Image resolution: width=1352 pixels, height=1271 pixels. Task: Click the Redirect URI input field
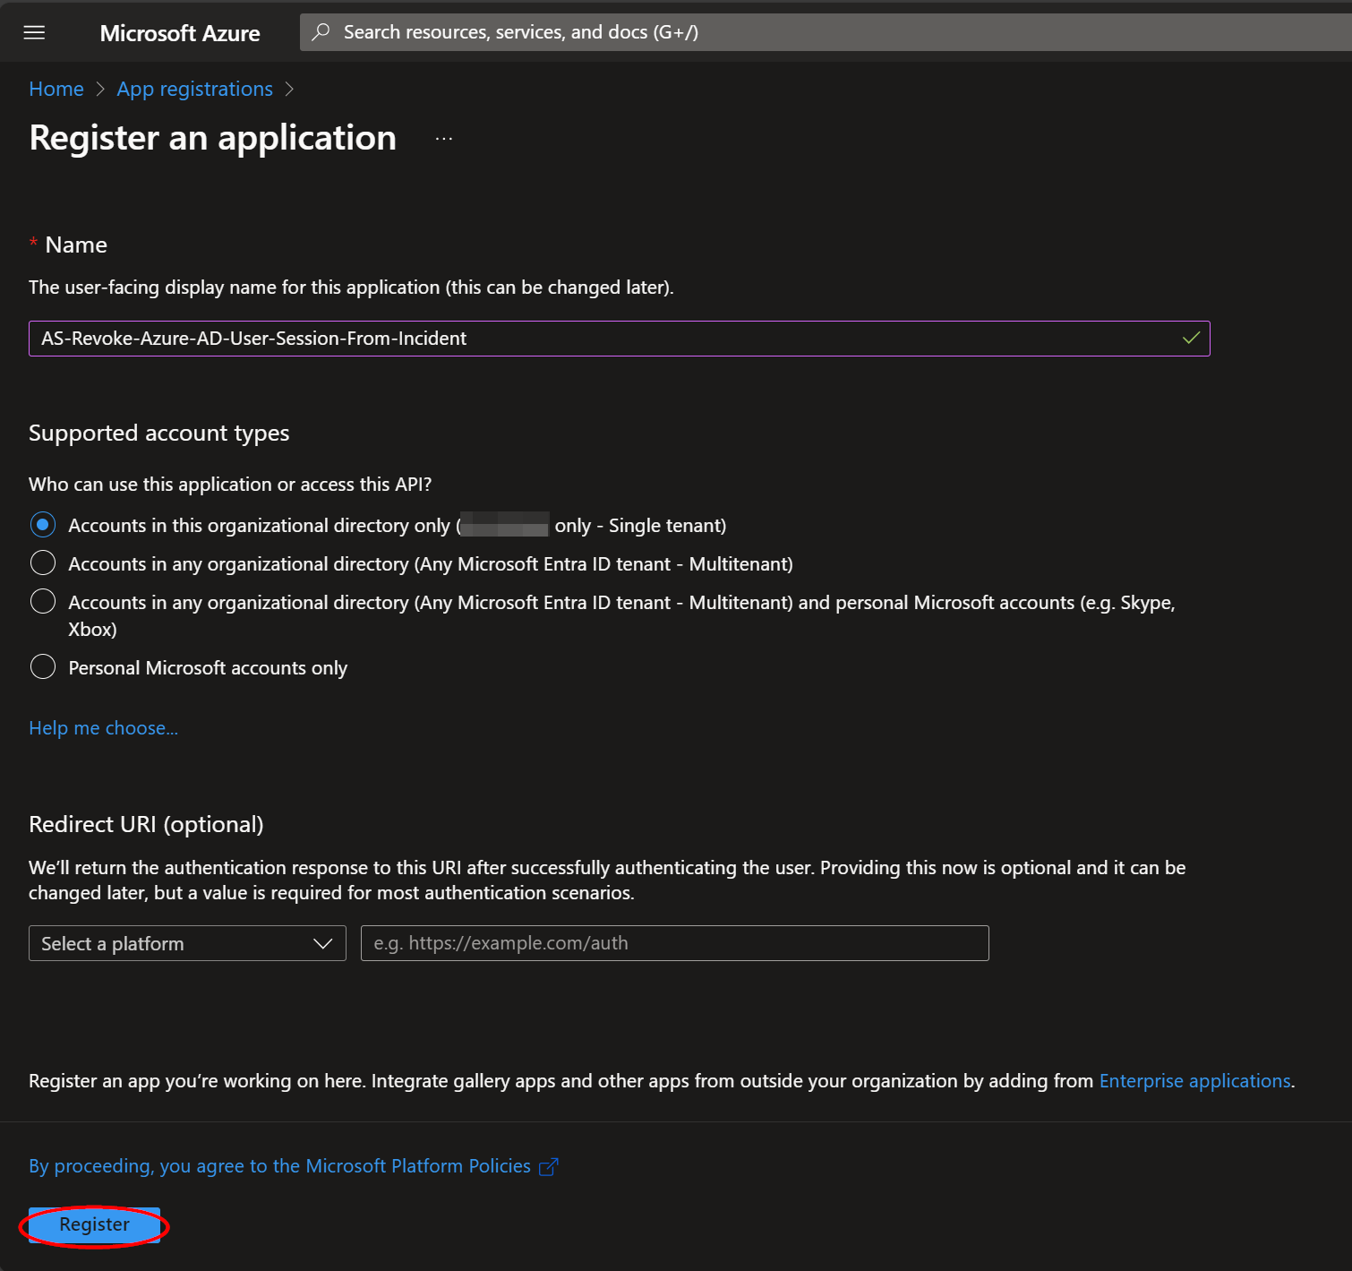coord(675,943)
